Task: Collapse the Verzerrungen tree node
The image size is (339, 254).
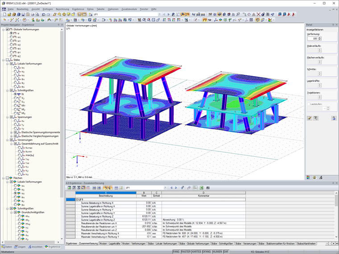Action: [7, 140]
